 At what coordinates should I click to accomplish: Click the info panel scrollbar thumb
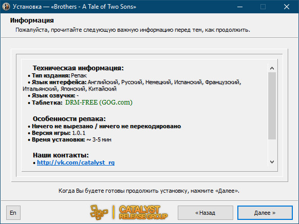272,106
